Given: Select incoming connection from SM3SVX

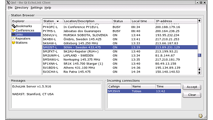Looking at the screenshot, I should tap(144, 91).
